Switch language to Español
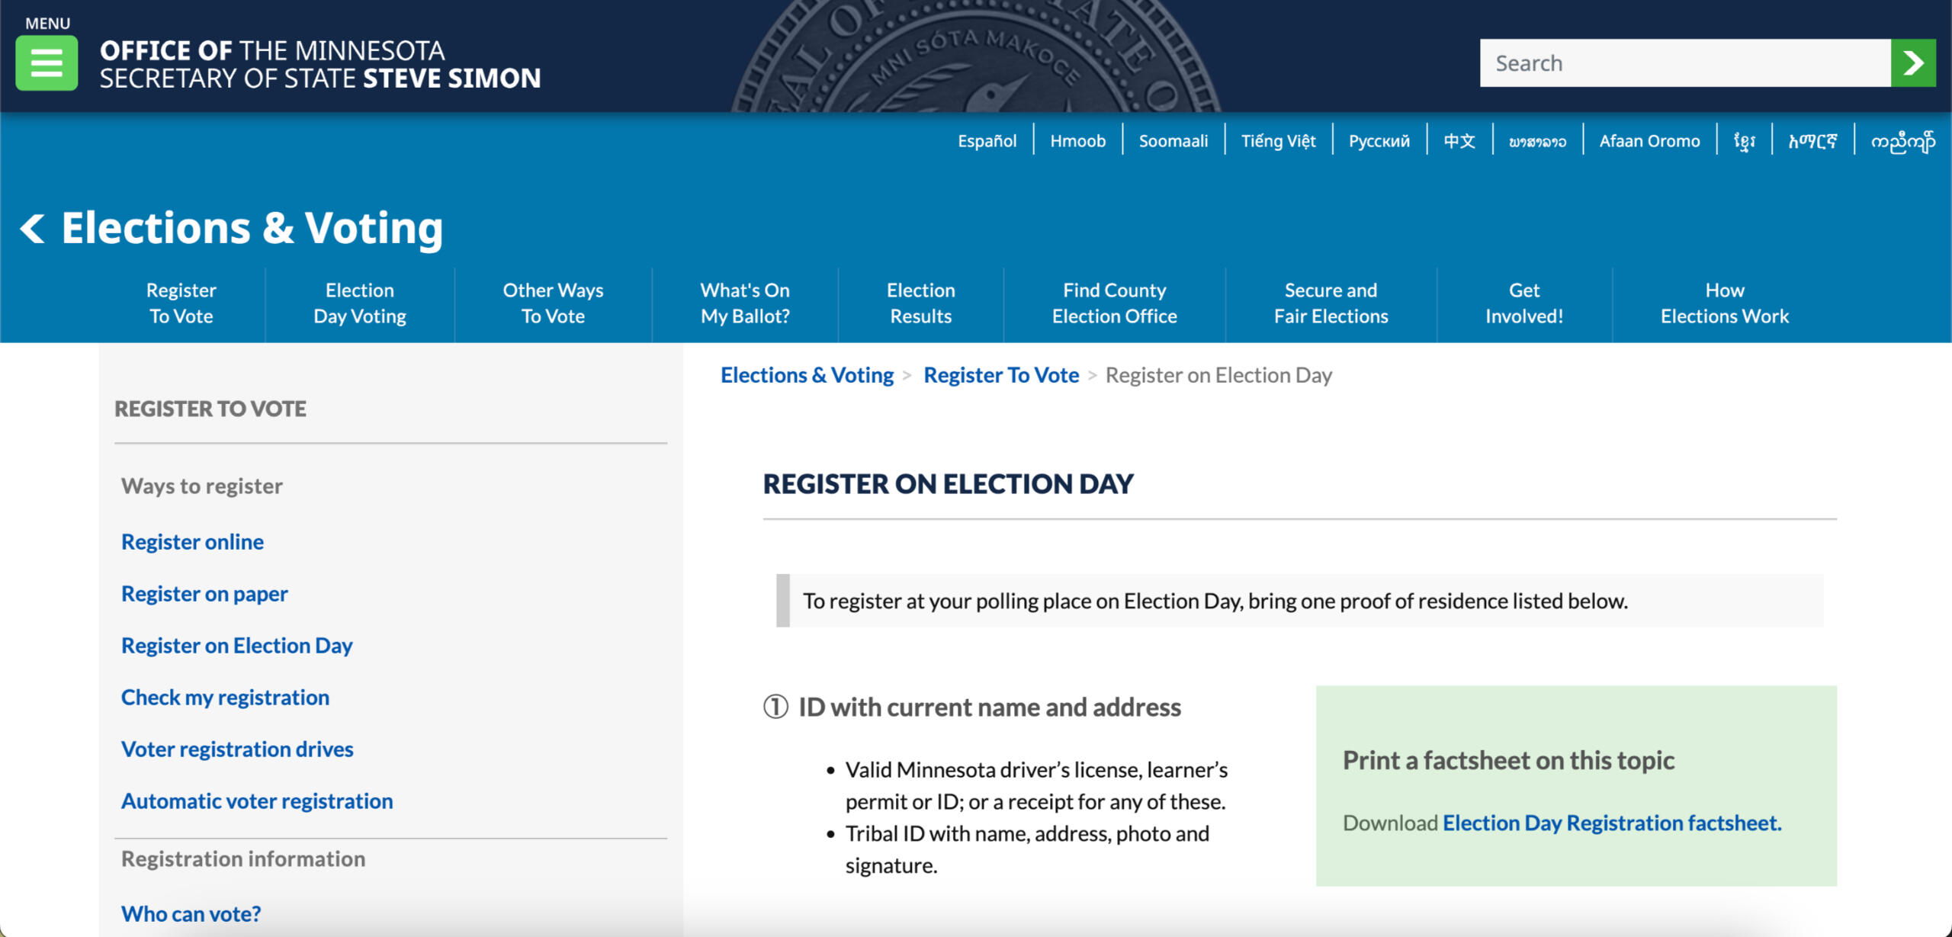Viewport: 1952px width, 937px height. 987,141
